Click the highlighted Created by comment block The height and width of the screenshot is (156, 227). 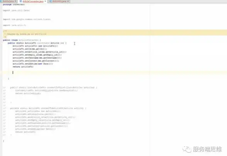(x=115, y=33)
